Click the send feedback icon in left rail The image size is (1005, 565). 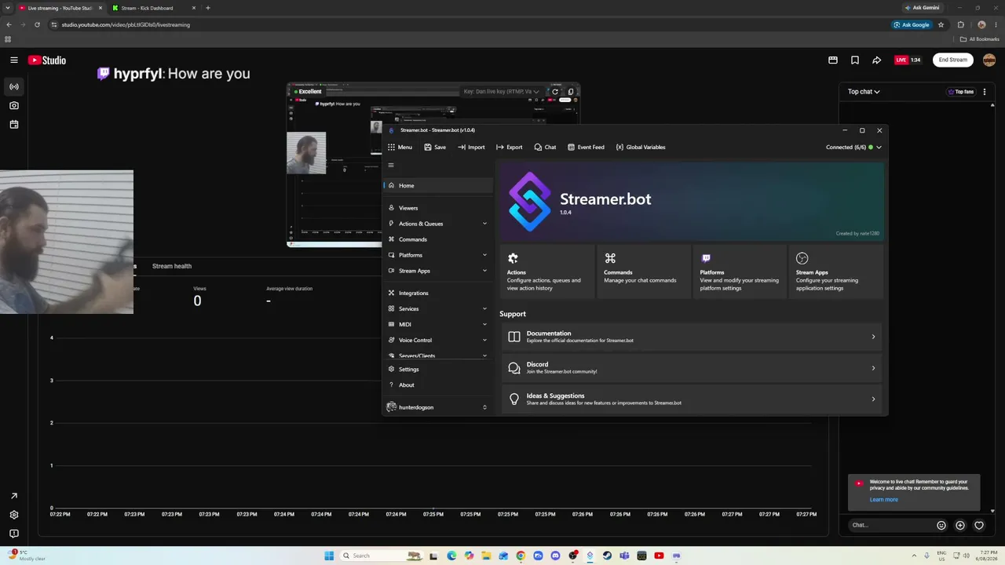(14, 534)
